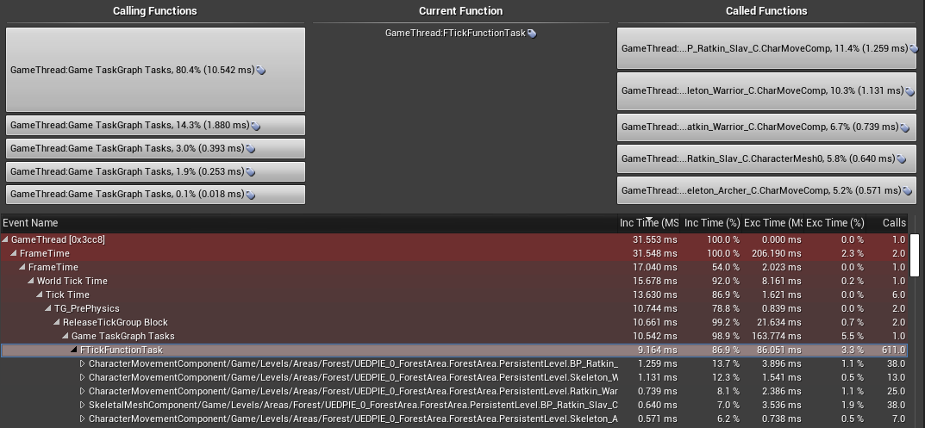Click icon on the 1.9% Game TaskGraph Tasks button

[250, 172]
